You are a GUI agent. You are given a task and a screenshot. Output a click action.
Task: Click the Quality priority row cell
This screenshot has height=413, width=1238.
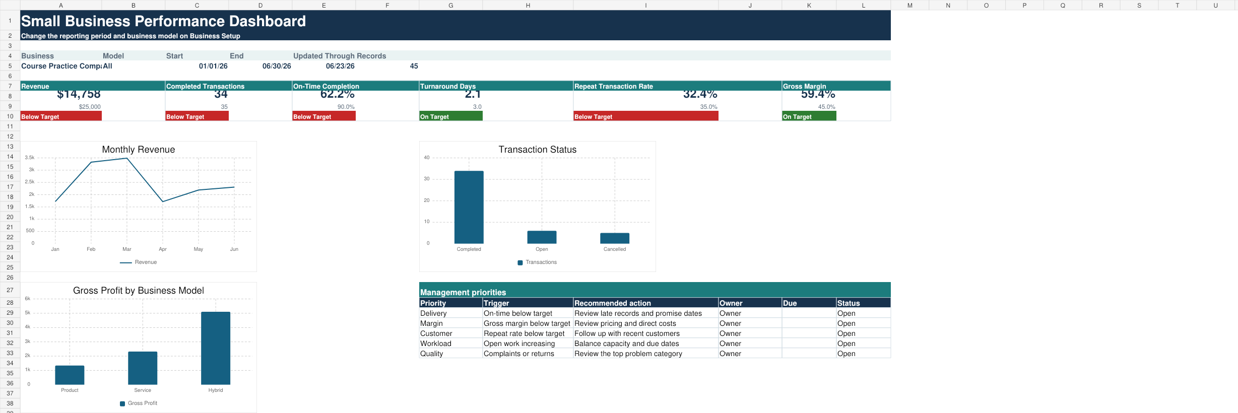coord(451,354)
